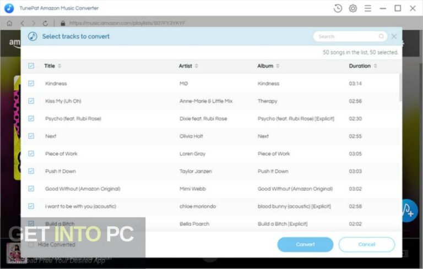The width and height of the screenshot is (423, 269).
Task: Uncheck the Push It Down checkbox
Action: click(31, 171)
